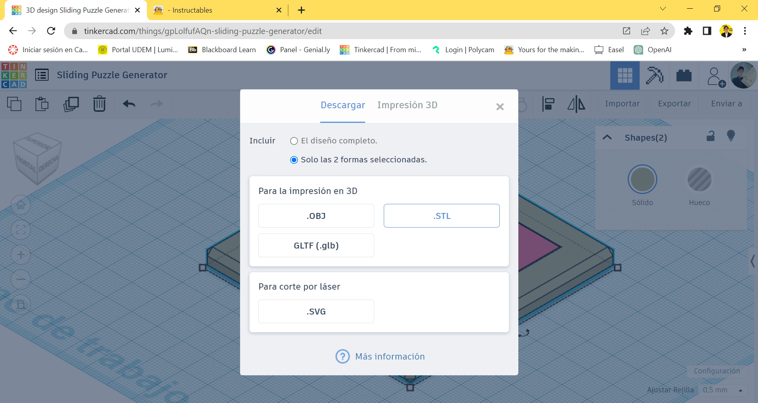Select 'El diseño completo' radio option
Screen dimensions: 758x403
(x=294, y=141)
